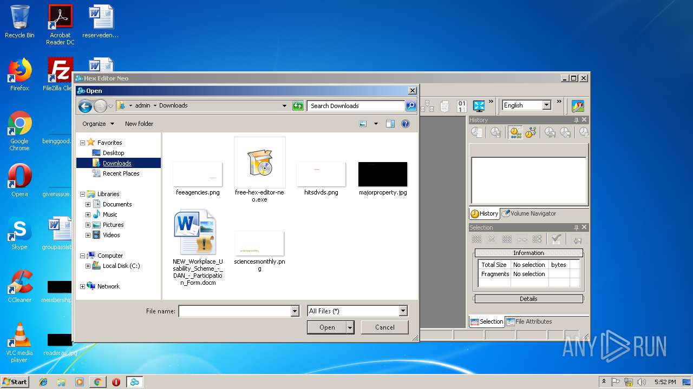Change the view using the view icon
Viewport: 693px width, 389px height.
pyautogui.click(x=363, y=124)
